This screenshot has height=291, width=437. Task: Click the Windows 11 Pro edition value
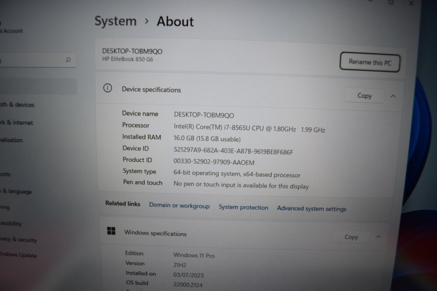pyautogui.click(x=194, y=255)
